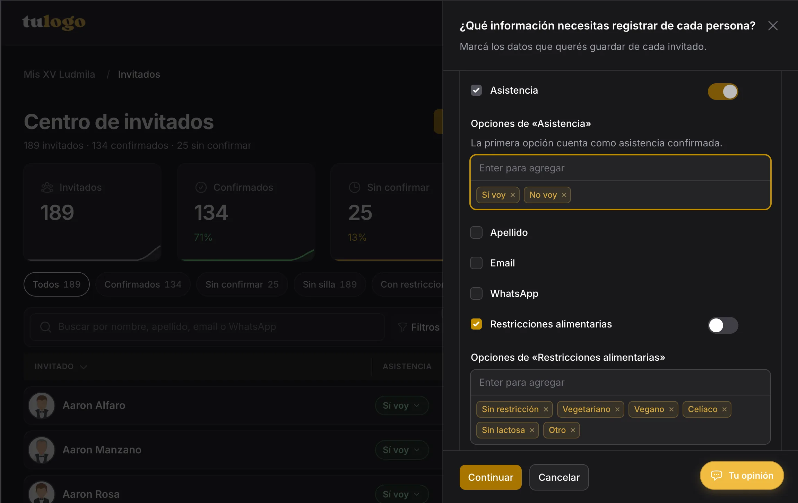
Task: Click the ASISTENCIA column header
Action: (x=407, y=367)
